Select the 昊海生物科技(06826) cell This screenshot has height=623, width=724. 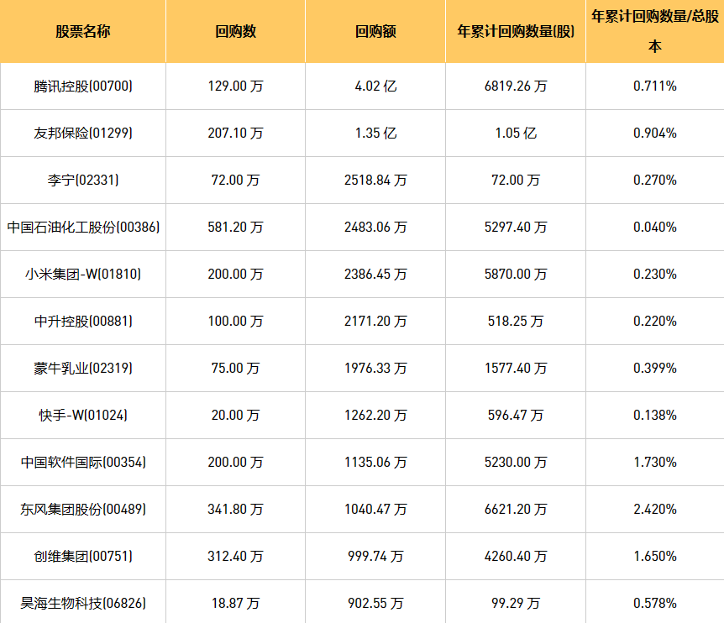point(83,604)
